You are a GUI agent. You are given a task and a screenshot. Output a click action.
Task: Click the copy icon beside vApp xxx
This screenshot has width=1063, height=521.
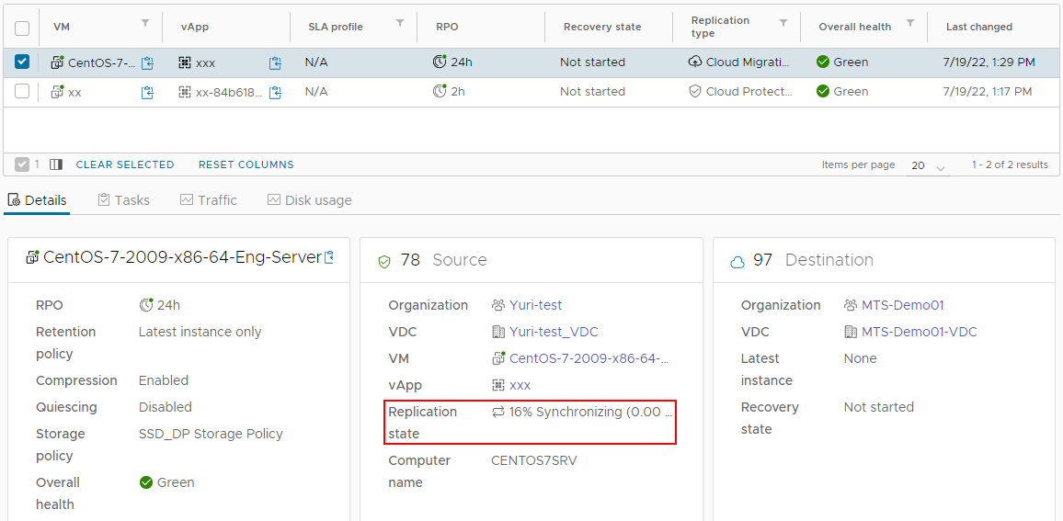(x=275, y=62)
